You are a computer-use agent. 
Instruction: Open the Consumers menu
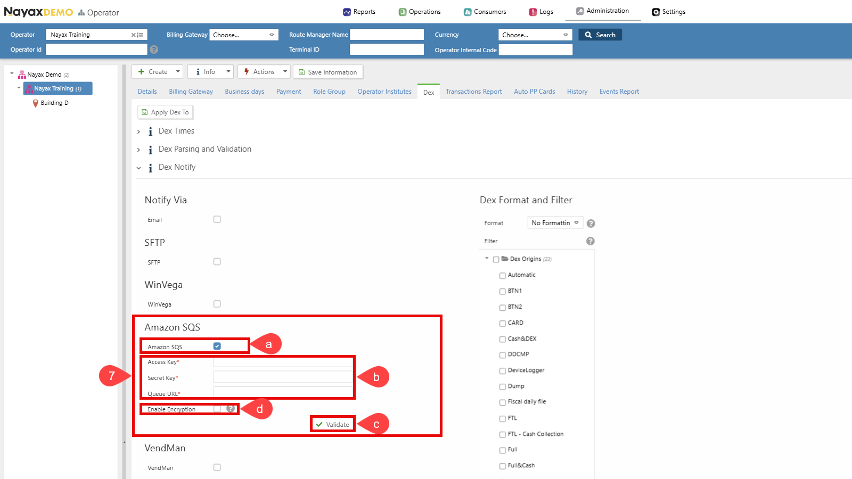[485, 12]
